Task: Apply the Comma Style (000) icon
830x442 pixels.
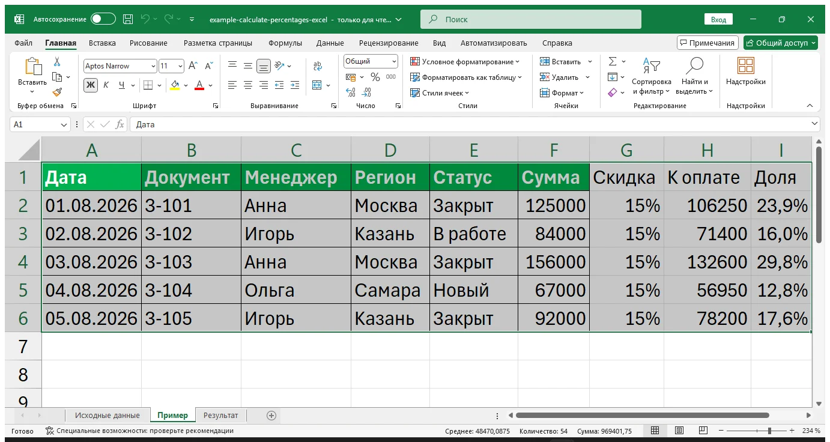Action: (x=391, y=77)
